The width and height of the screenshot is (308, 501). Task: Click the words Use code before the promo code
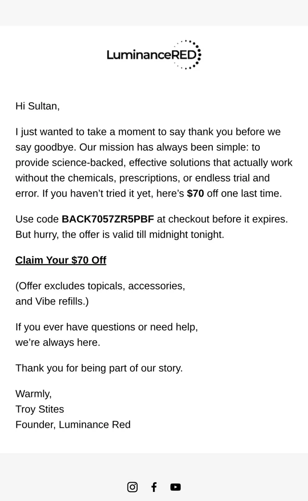(x=37, y=219)
